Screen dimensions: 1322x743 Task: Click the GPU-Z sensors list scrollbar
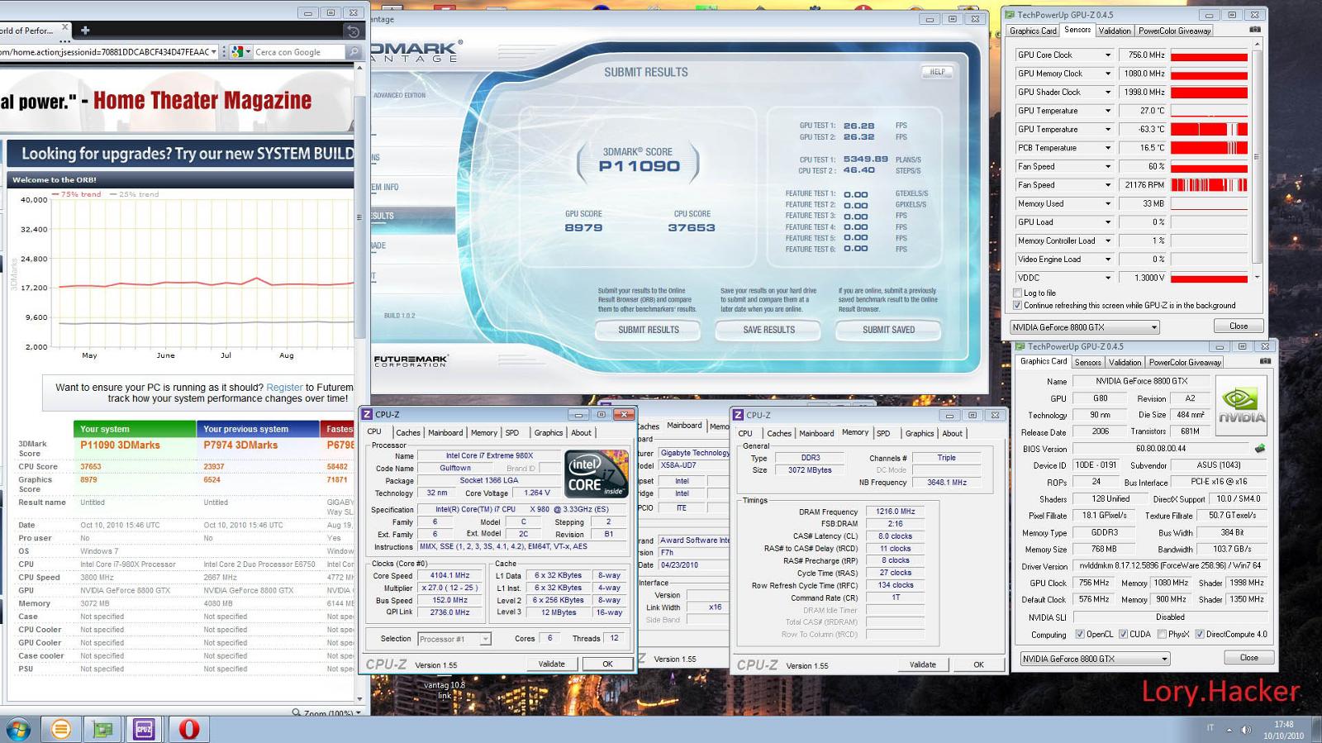click(1257, 157)
